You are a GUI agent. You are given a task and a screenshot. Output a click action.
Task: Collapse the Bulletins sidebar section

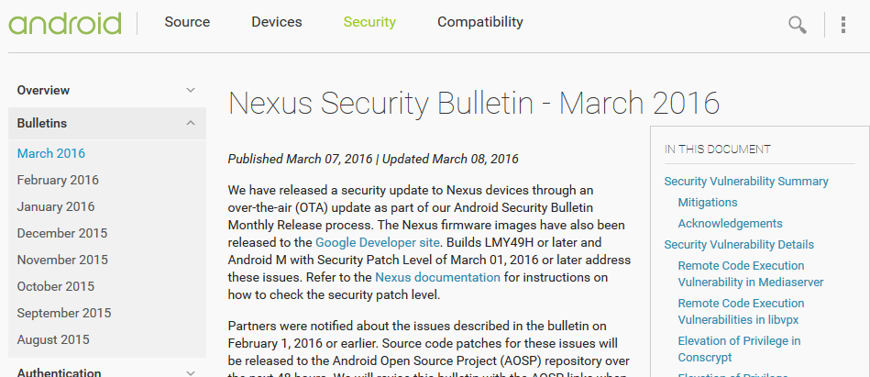pos(191,123)
